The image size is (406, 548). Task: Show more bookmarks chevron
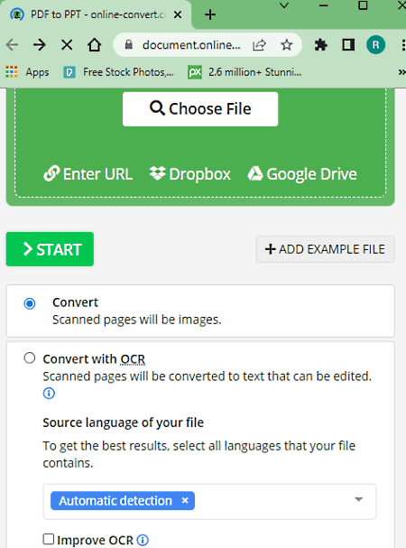tap(401, 72)
